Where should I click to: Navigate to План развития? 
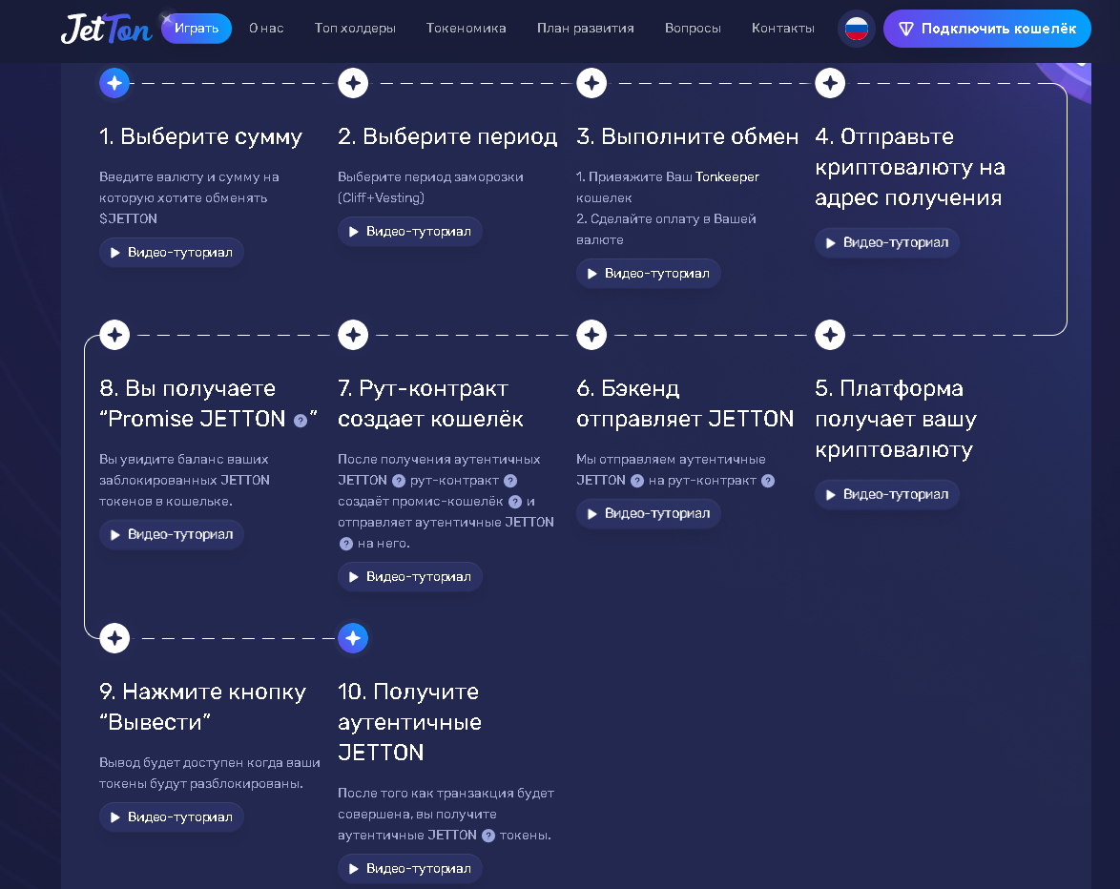click(x=586, y=29)
